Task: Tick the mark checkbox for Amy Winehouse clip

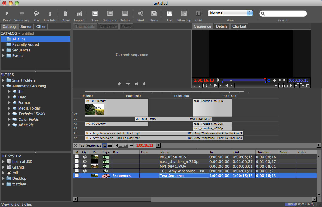Action: [x=77, y=171]
